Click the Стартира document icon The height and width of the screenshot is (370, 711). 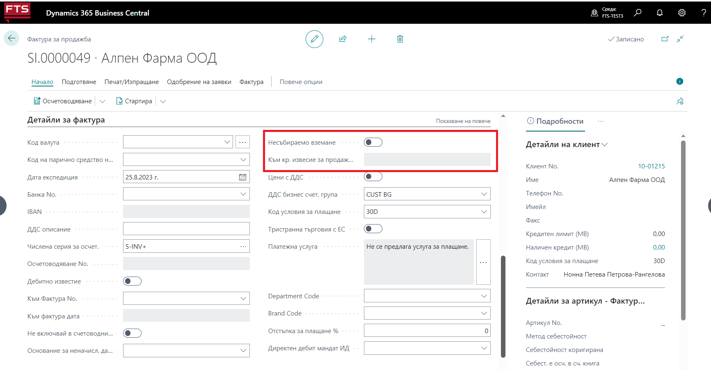[119, 101]
